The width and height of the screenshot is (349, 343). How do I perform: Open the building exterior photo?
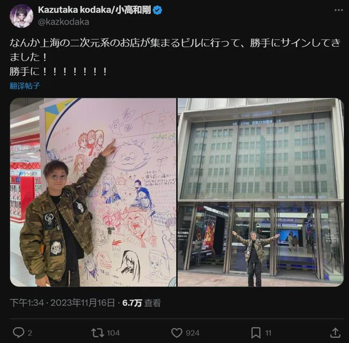pyautogui.click(x=261, y=192)
